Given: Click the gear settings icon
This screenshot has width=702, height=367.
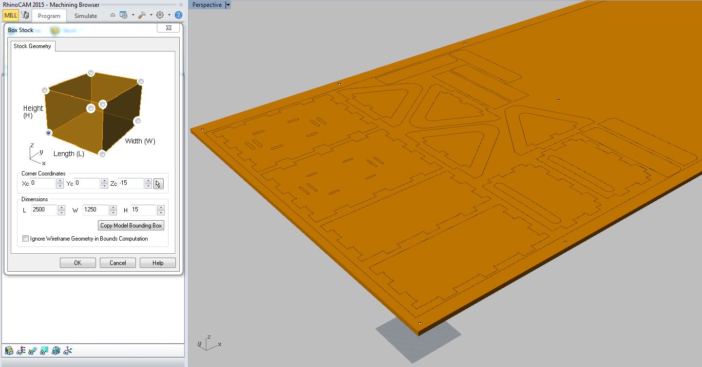Looking at the screenshot, I should [160, 15].
